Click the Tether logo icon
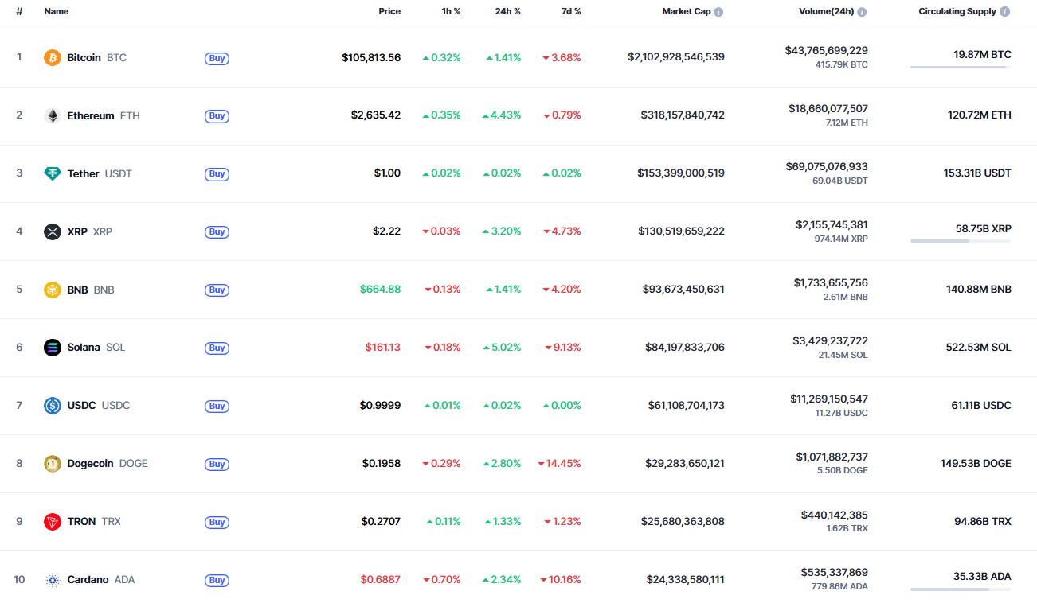The image size is (1037, 603). point(53,173)
